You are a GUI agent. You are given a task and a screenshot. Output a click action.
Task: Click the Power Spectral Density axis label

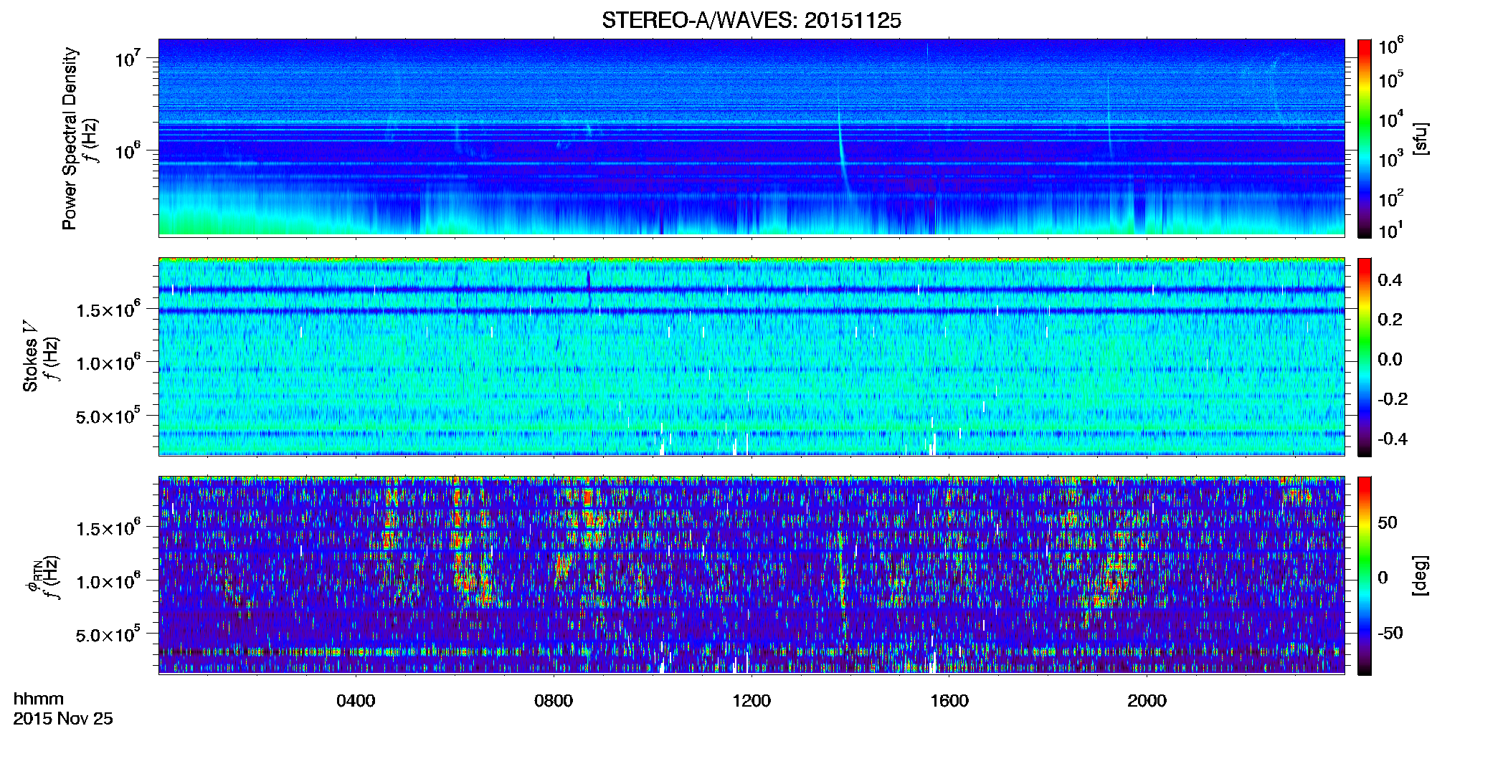[x=70, y=138]
